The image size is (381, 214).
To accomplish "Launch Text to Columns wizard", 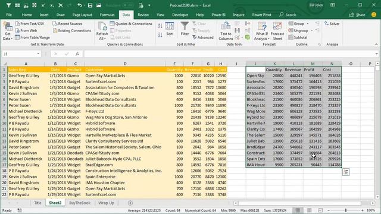I will click(226, 31).
